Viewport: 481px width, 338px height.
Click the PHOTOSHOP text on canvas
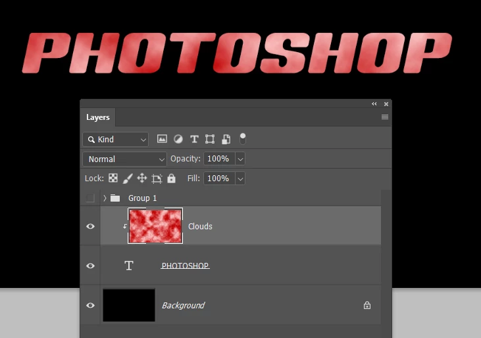[x=237, y=53]
